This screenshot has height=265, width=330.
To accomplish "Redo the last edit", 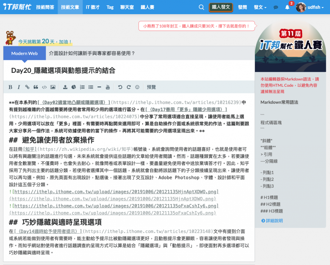I will [129, 87].
